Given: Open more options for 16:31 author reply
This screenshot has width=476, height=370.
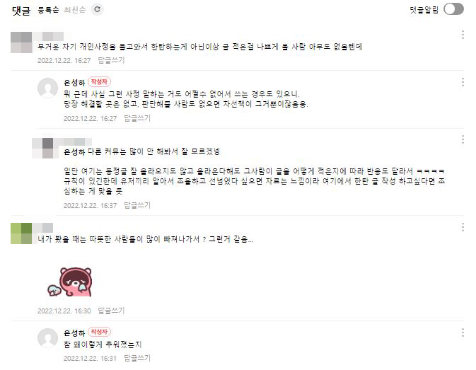Looking at the screenshot, I should [x=463, y=333].
